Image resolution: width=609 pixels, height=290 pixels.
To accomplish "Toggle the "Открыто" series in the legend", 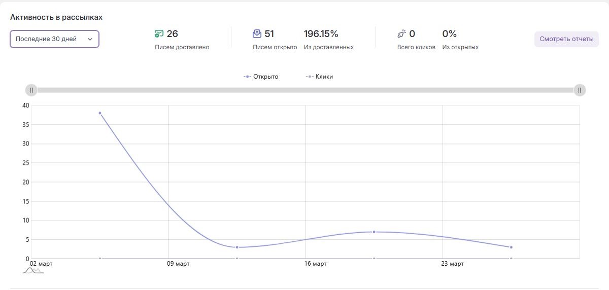I will click(261, 77).
